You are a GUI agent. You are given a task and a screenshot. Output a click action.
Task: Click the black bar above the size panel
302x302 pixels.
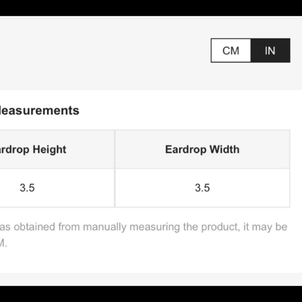point(151,8)
